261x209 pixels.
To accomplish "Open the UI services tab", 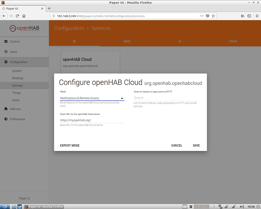I will 180,41.
